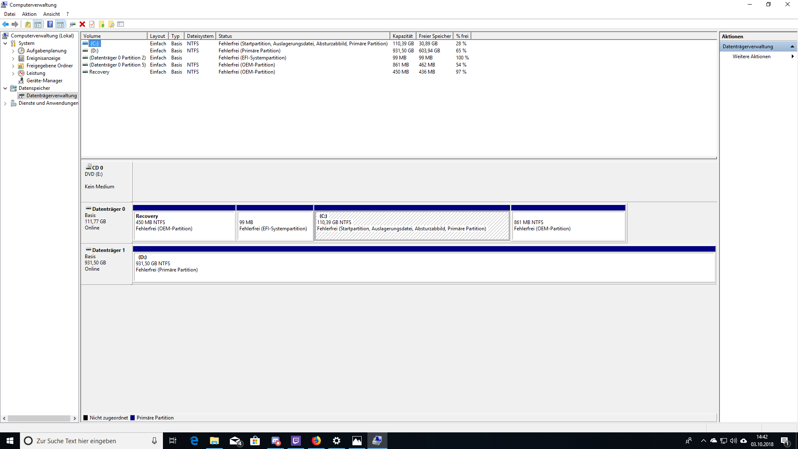Select Datenträgerverwaltung in the tree
798x449 pixels.
point(52,96)
